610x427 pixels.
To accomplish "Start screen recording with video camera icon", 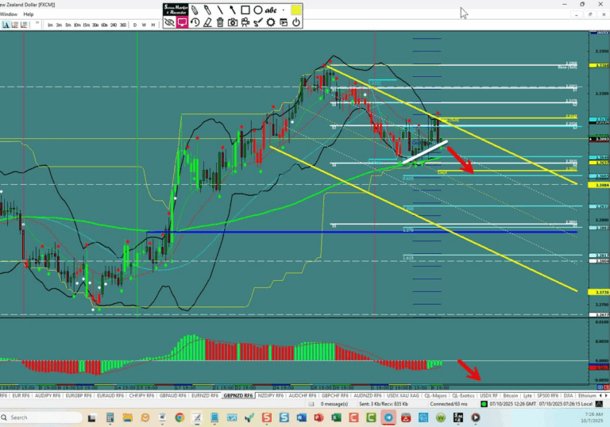I will pos(245,22).
